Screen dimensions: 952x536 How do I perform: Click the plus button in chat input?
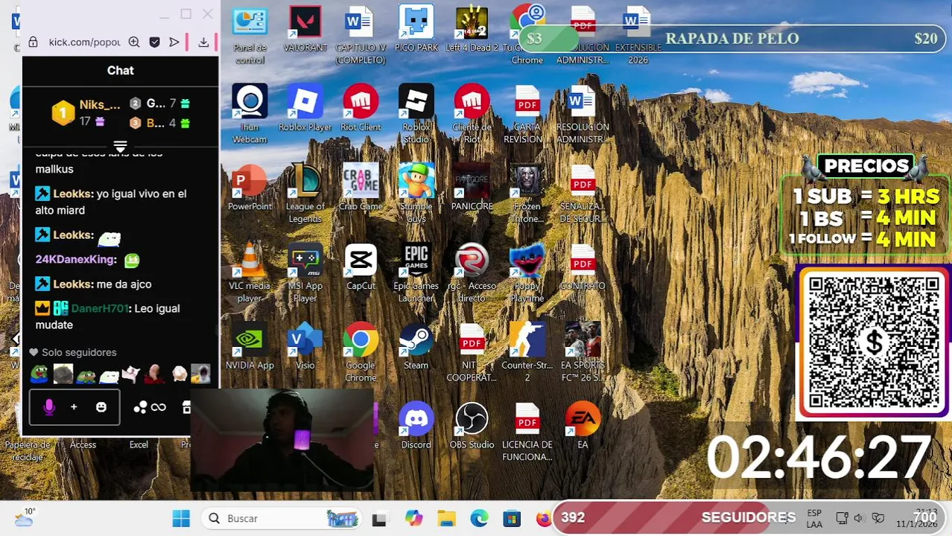pyautogui.click(x=74, y=407)
